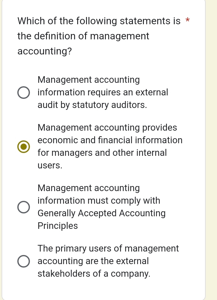Image resolution: width=217 pixels, height=300 pixels.
Task: Click the text 'for managers and other internal'
Action: [x=102, y=153]
